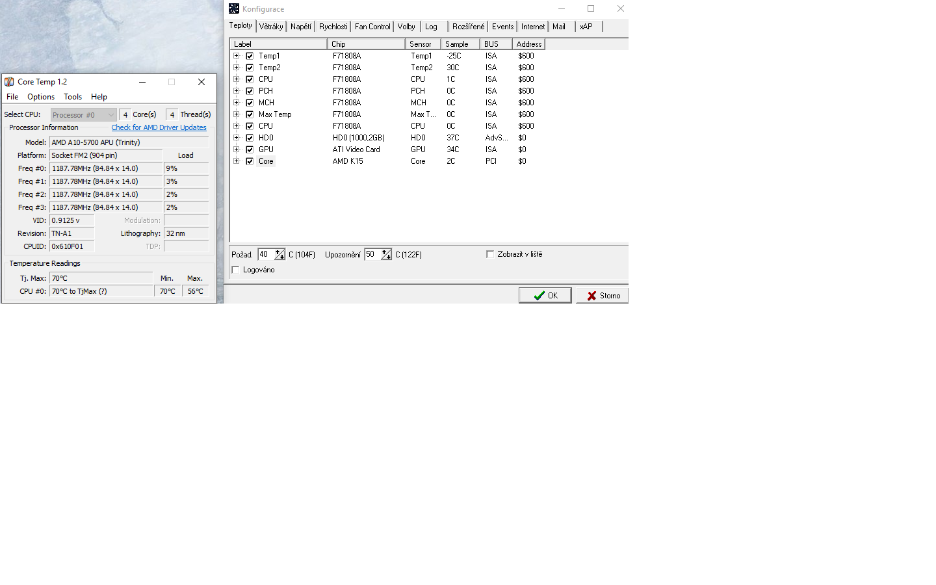The width and height of the screenshot is (936, 585).
Task: Select the HD0 (1000,2GB) chip entry
Action: coord(359,138)
